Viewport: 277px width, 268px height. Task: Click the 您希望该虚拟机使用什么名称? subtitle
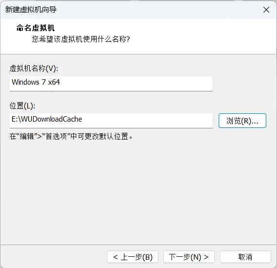pos(81,39)
